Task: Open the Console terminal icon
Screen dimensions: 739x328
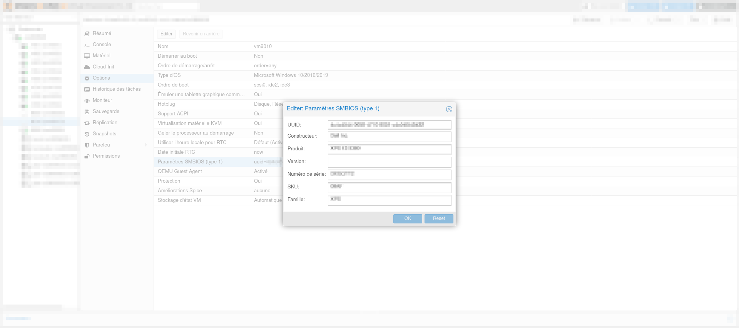Action: coord(87,45)
